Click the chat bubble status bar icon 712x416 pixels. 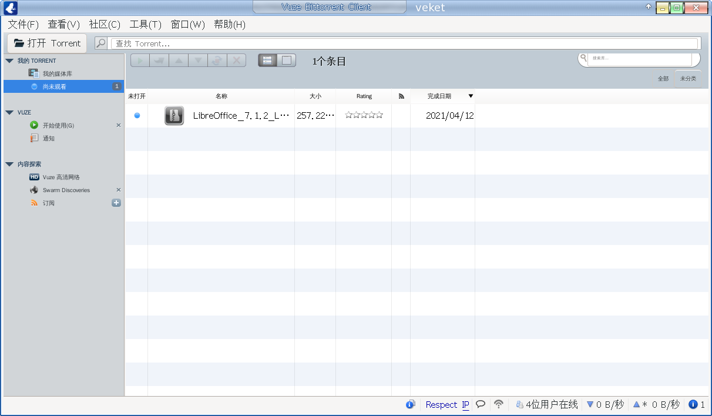coord(481,404)
